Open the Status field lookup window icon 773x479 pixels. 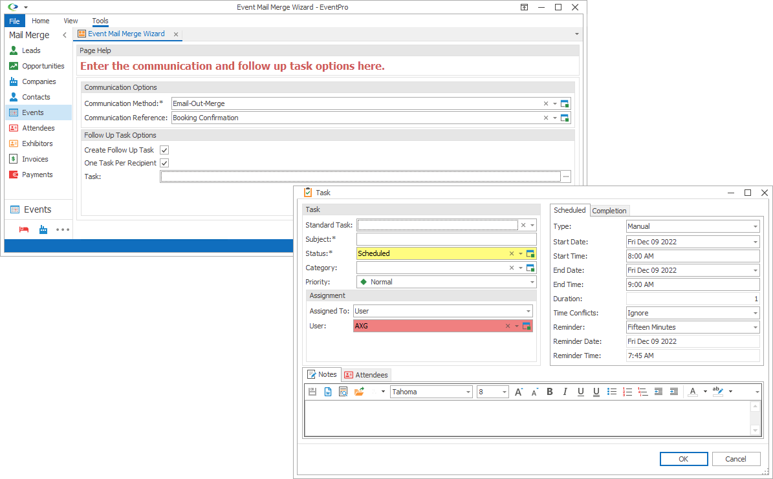tap(530, 254)
